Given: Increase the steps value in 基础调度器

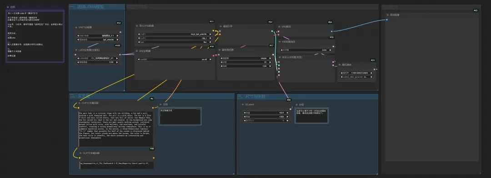Looking at the screenshot, I should pyautogui.click(x=270, y=62).
